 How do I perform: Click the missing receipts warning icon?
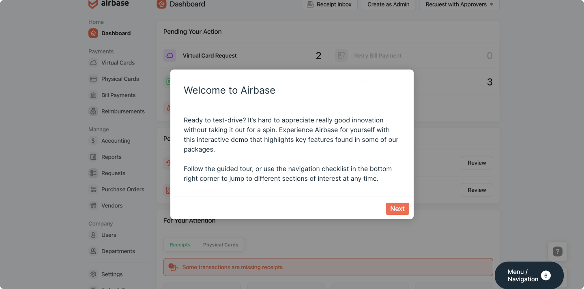click(x=173, y=267)
